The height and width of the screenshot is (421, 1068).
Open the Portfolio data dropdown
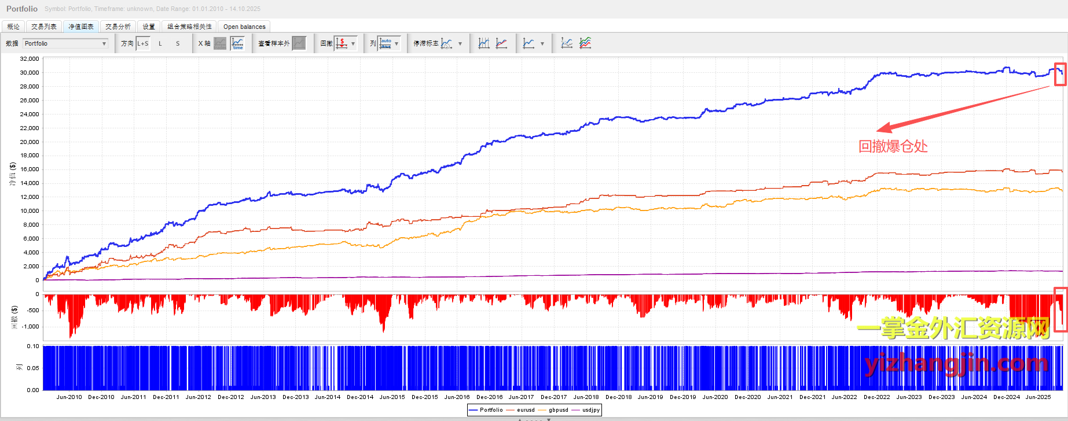65,43
